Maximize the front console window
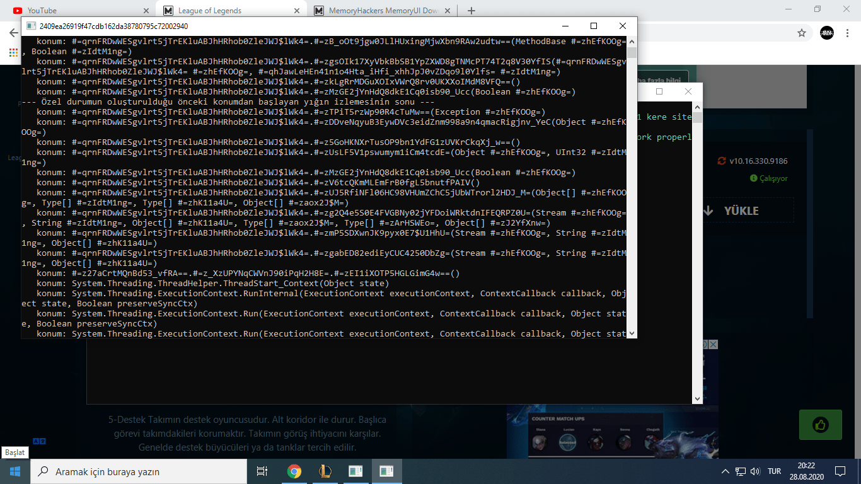Image resolution: width=861 pixels, height=484 pixels. pos(593,26)
